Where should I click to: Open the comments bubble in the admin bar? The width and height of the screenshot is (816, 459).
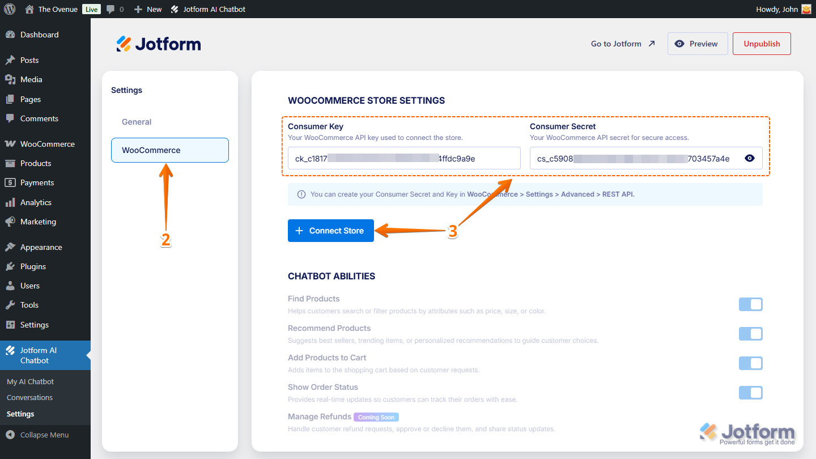pyautogui.click(x=111, y=8)
